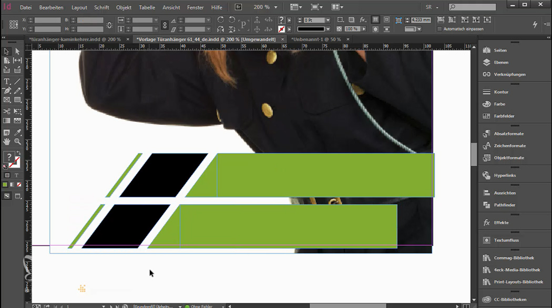Apply None using the red slash button
552x308 pixels.
pyautogui.click(x=19, y=184)
